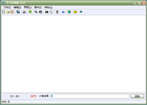Maximize the 天下计算器 window

[139, 3]
